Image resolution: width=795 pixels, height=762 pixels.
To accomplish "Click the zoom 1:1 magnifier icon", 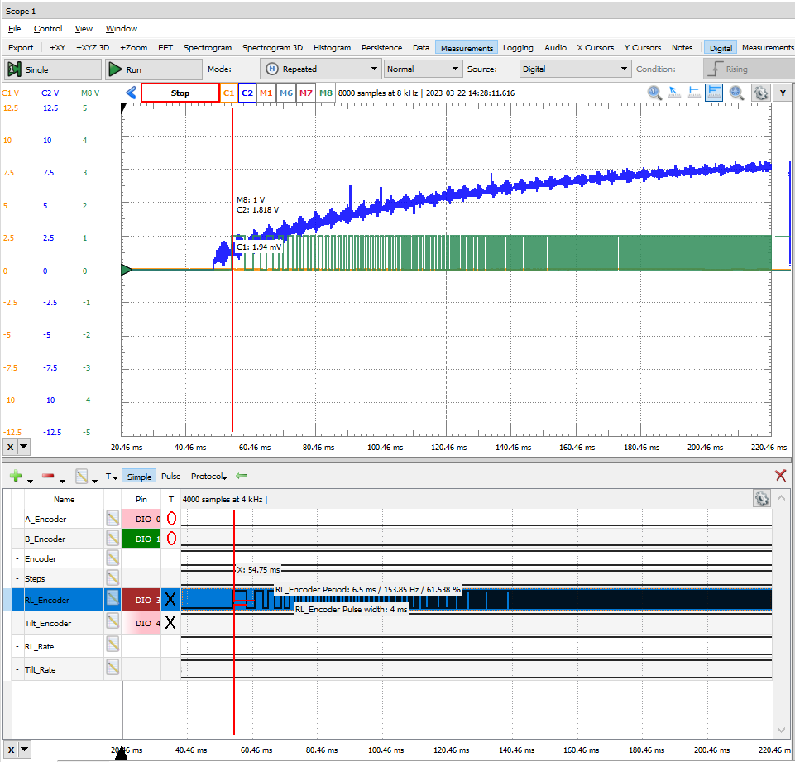I will tap(654, 93).
